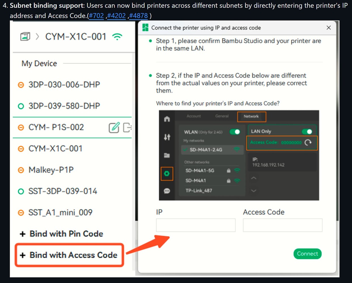
Task: Select CYM-X1C-001 in the device list
Action: tap(55, 149)
